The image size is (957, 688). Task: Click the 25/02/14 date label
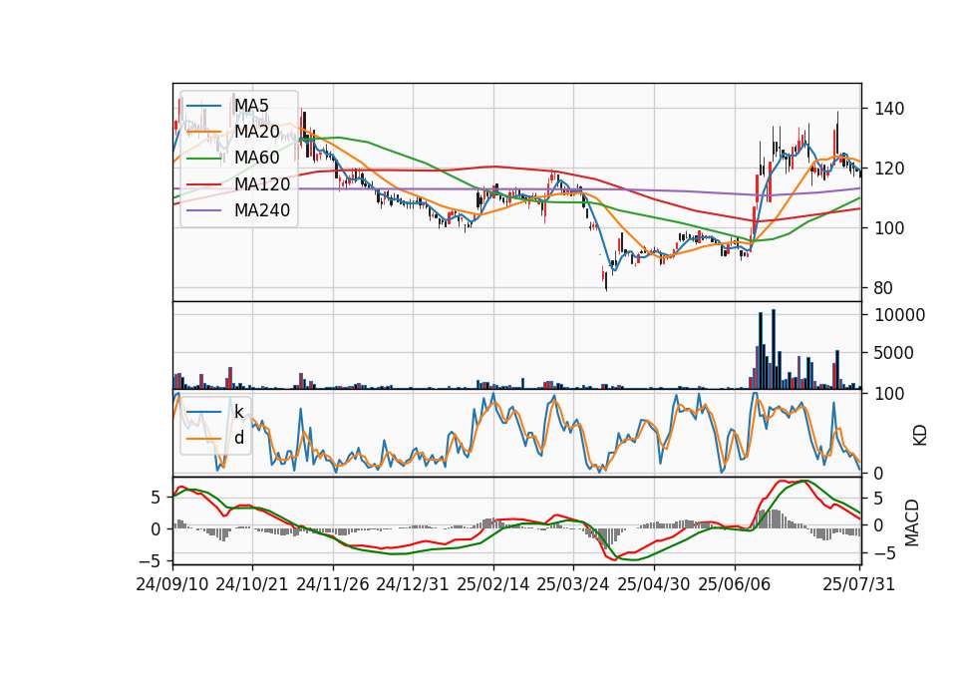(x=493, y=584)
